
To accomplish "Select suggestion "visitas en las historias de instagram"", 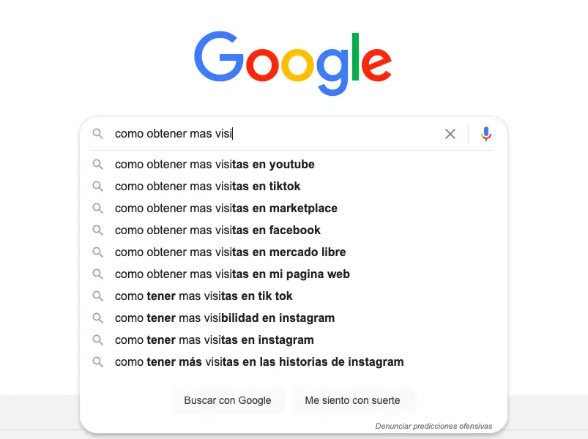I will (x=259, y=362).
